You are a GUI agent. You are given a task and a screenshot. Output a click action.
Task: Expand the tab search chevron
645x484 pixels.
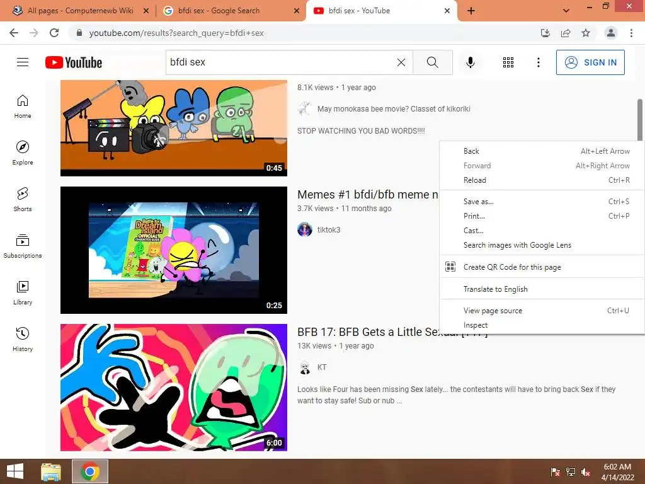[x=566, y=11]
